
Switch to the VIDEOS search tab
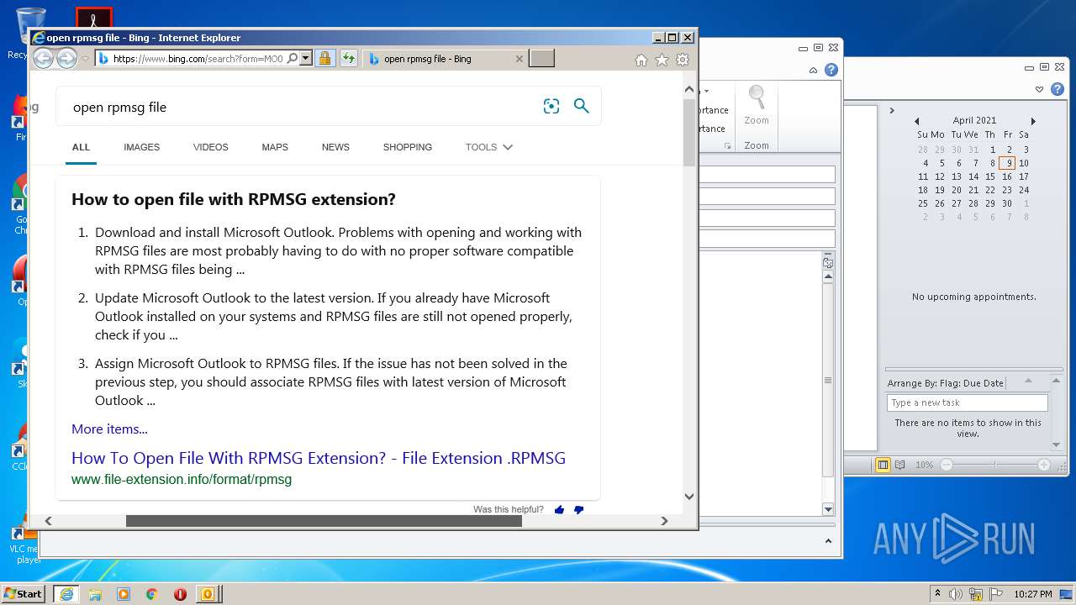pos(210,147)
